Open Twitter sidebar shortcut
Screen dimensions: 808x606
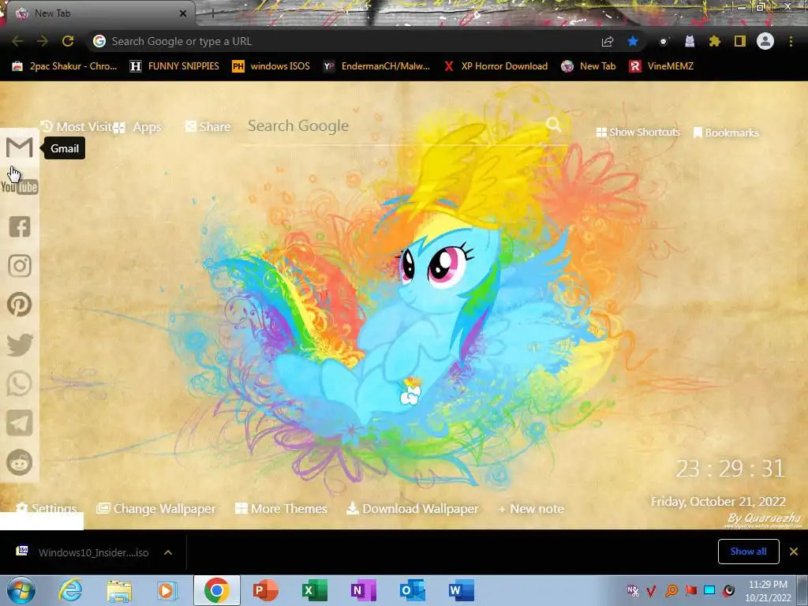(x=20, y=345)
